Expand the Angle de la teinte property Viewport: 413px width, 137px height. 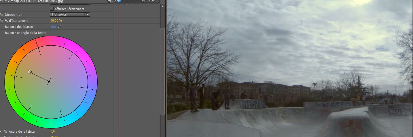pyautogui.click(x=1, y=131)
